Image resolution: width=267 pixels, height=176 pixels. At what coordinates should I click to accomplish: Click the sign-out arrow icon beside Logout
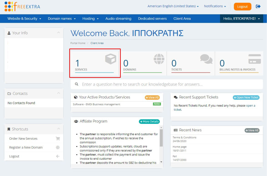coord(258,6)
